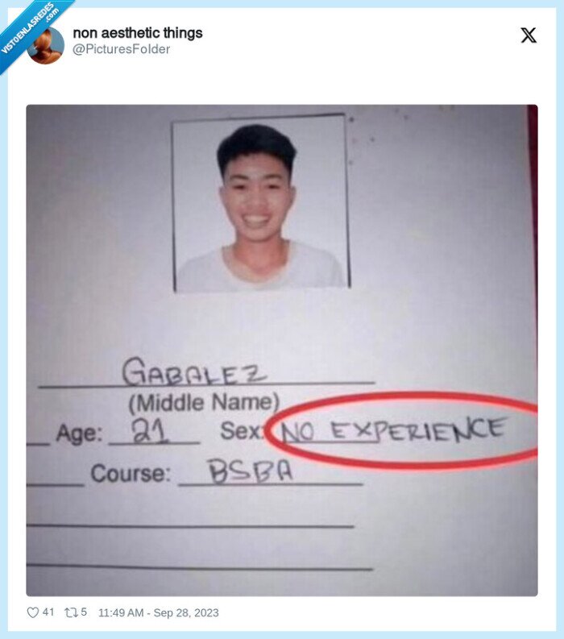This screenshot has height=639, width=564.
Task: Click the "(Middle Name)" label
Action: [204, 403]
